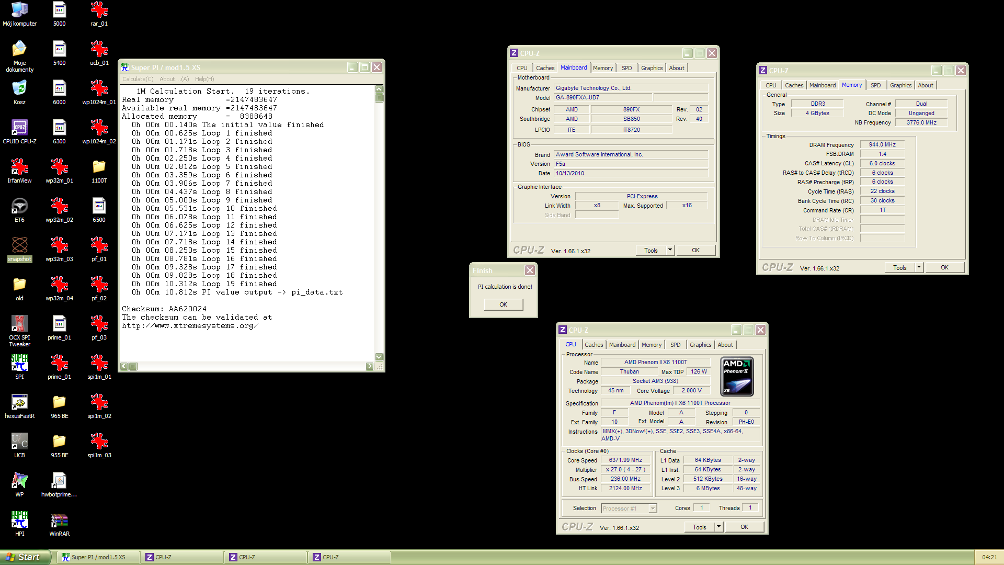Click the NB Frequency 3776.0 MHz value
The image size is (1004, 565).
(x=921, y=122)
